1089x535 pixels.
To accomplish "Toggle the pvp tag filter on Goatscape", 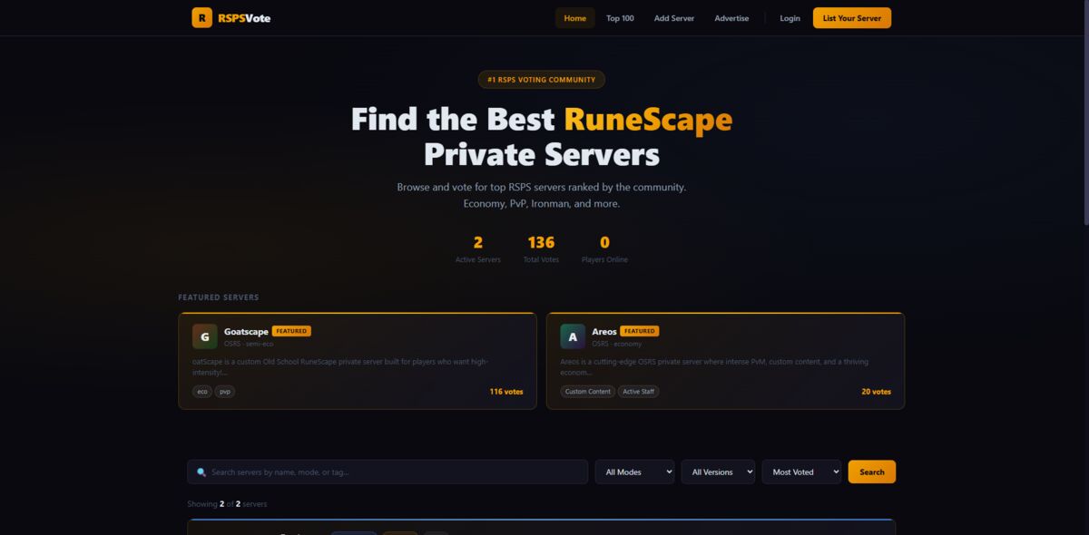I will 224,392.
